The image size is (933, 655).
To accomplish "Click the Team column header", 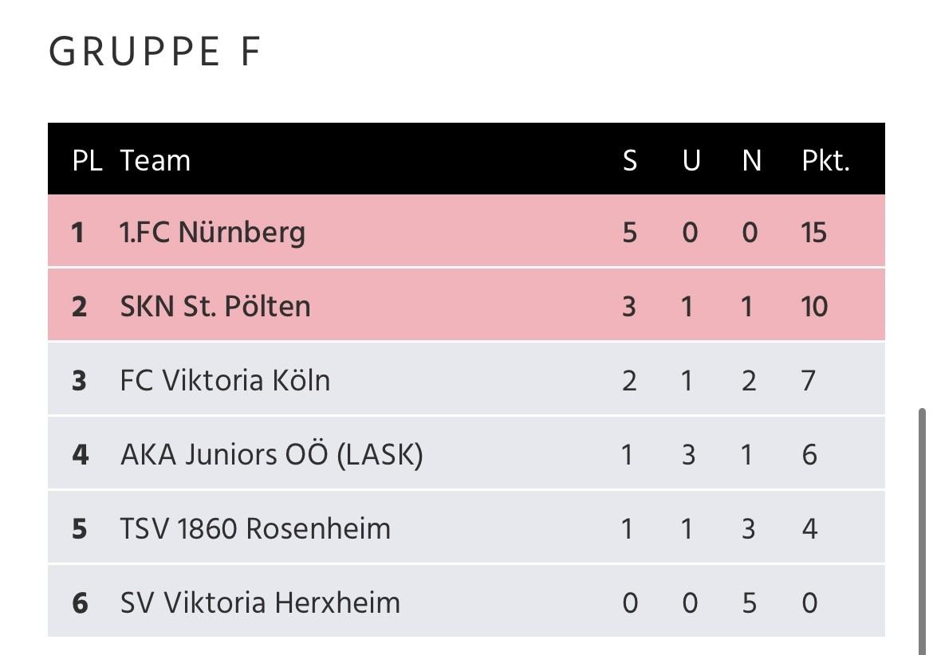I will tap(155, 160).
